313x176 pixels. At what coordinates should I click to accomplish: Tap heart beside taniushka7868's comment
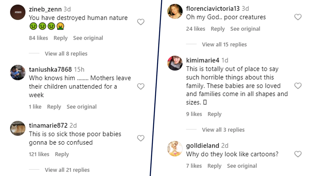tap(141, 87)
